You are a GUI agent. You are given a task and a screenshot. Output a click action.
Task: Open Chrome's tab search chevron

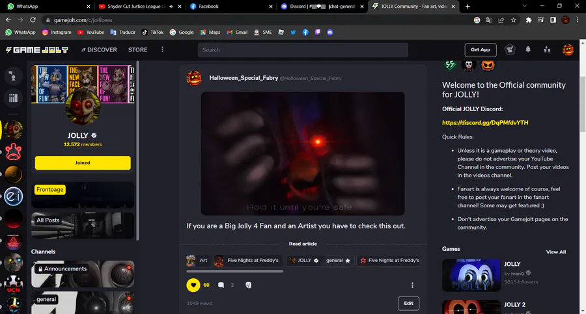click(525, 6)
